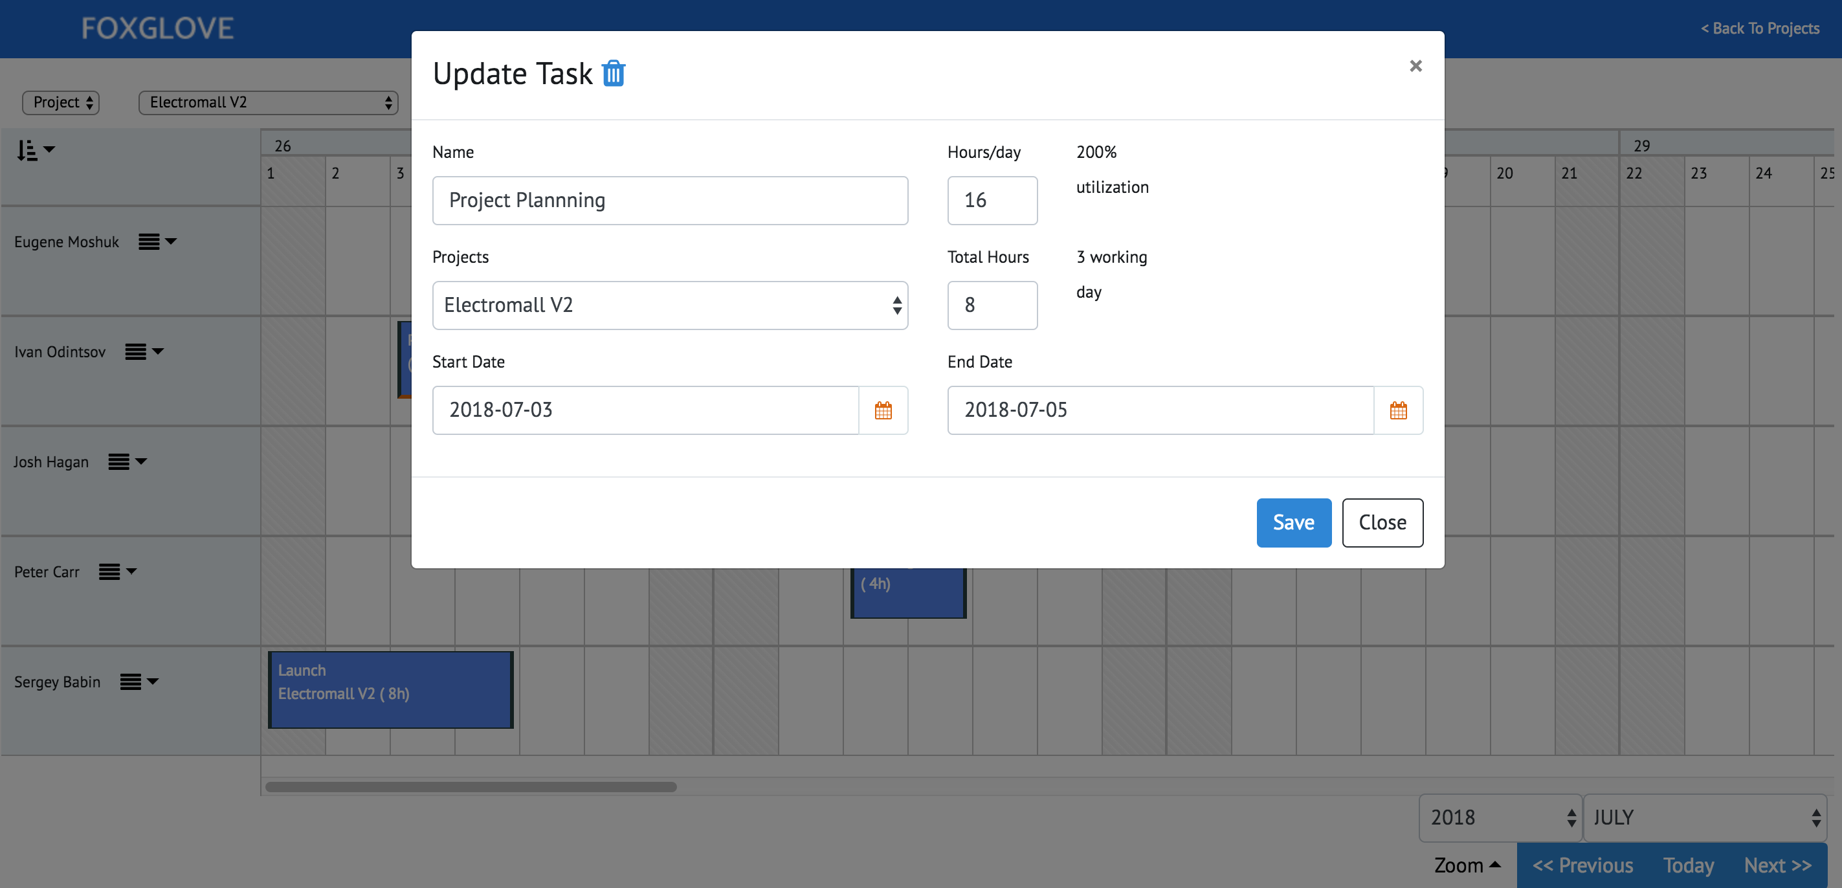This screenshot has width=1842, height=888.
Task: Jump to Today in the timeline
Action: tap(1688, 865)
